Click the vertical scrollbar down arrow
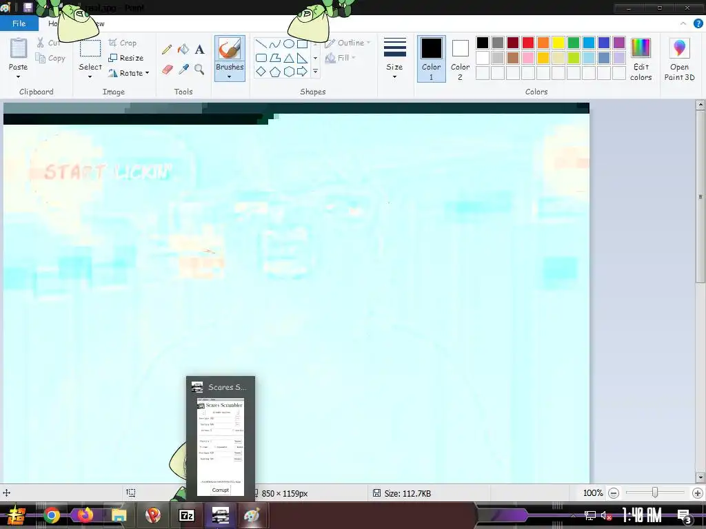Viewport: 706px width, 529px height. point(700,477)
